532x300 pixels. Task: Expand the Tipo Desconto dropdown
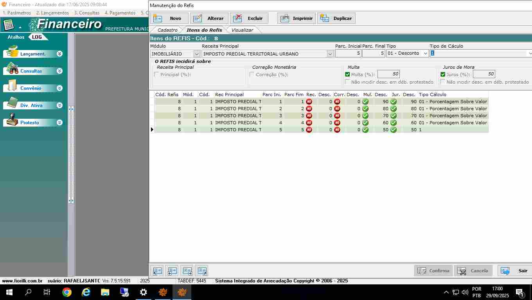tap(425, 54)
